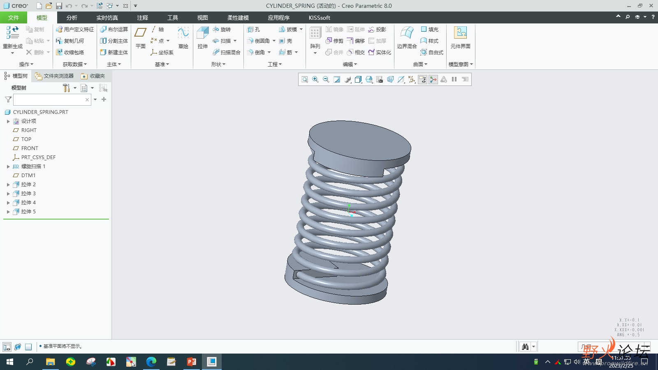Open the KISSsoft ribbon tab
This screenshot has height=370, width=658.
(320, 18)
